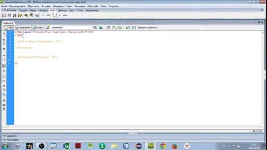Open the Редактировать menu
This screenshot has height=150, width=267.
click(18, 6)
